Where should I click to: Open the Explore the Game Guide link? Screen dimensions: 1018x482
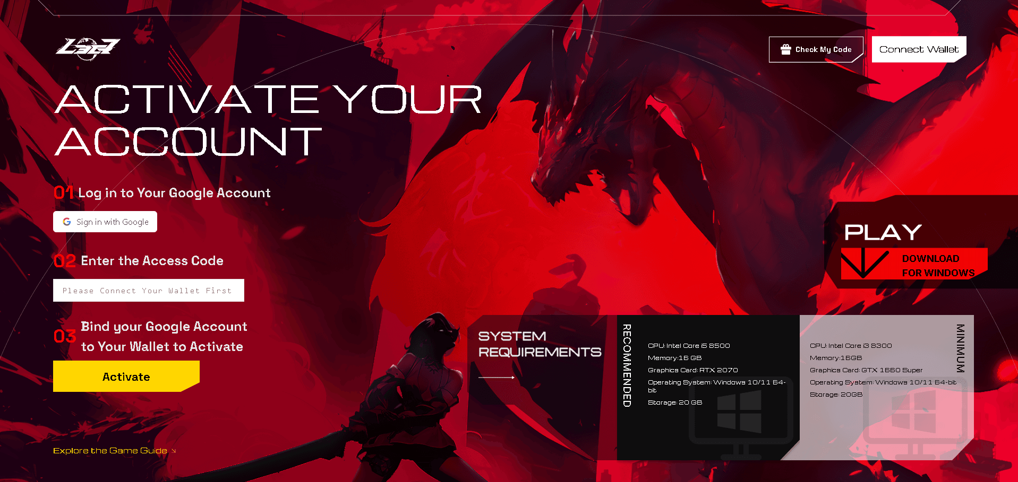pyautogui.click(x=110, y=451)
